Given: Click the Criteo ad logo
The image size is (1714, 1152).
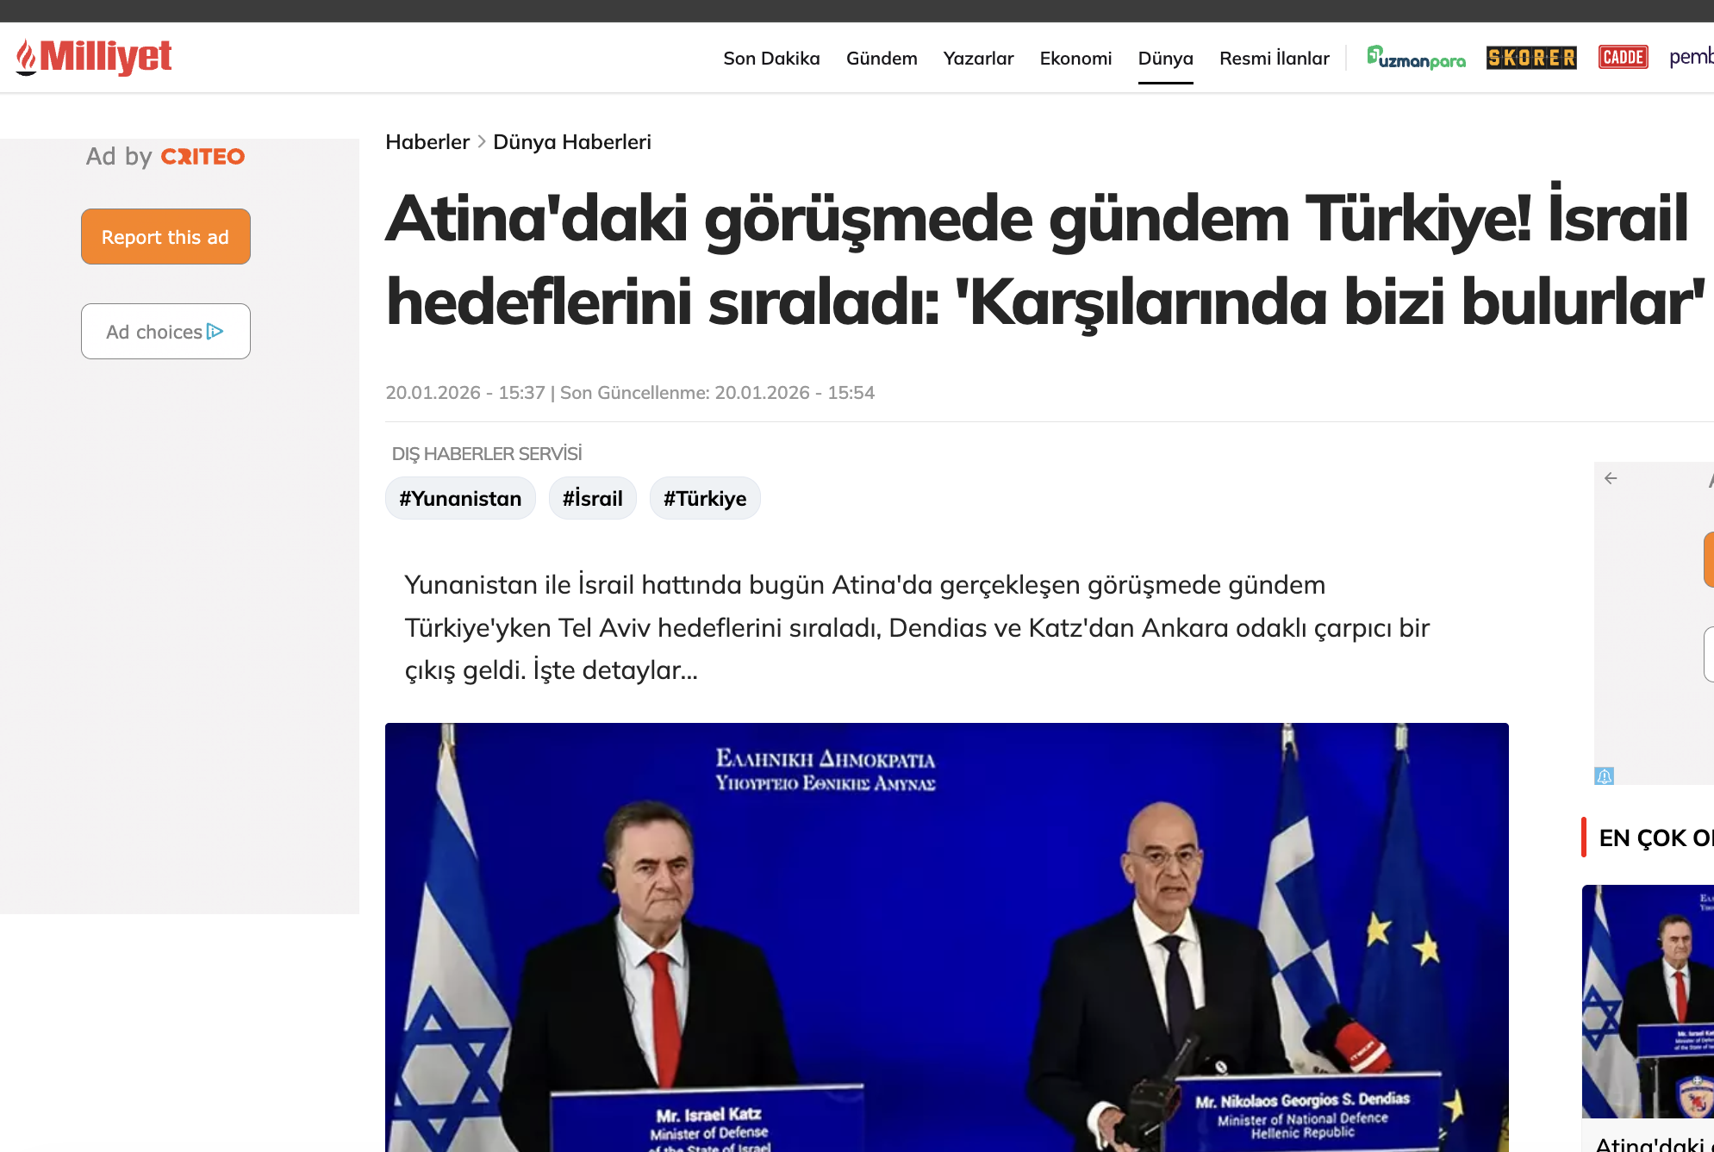Looking at the screenshot, I should coord(203,157).
